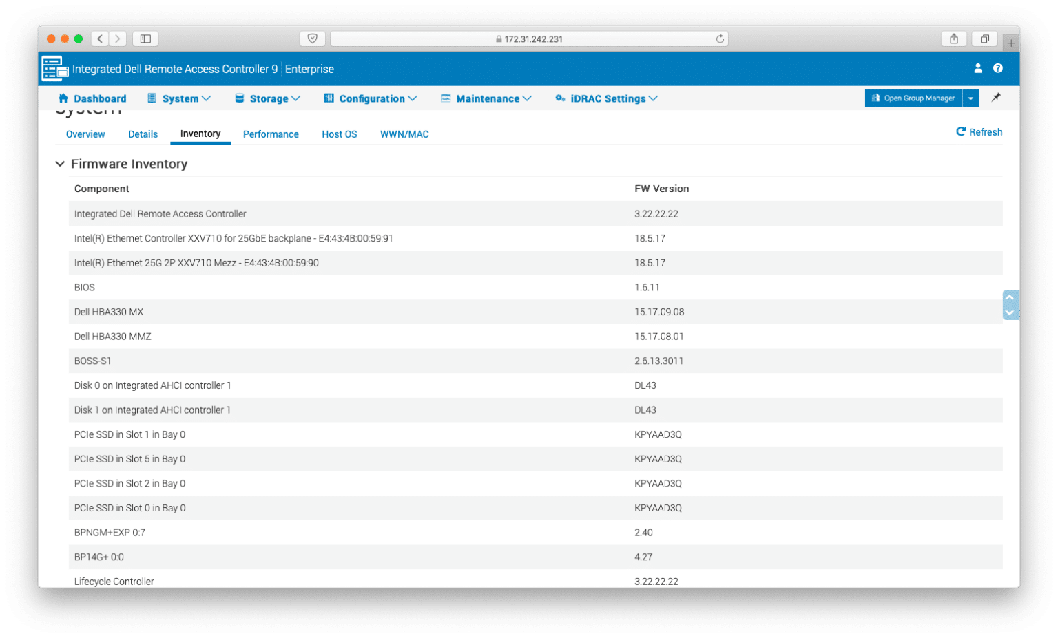Open the System menu
The width and height of the screenshot is (1058, 638).
click(x=179, y=98)
